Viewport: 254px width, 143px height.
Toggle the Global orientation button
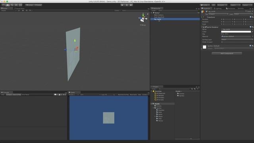[x=38, y=5]
